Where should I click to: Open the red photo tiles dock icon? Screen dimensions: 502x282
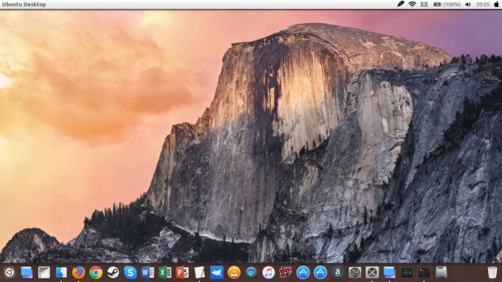pos(286,272)
